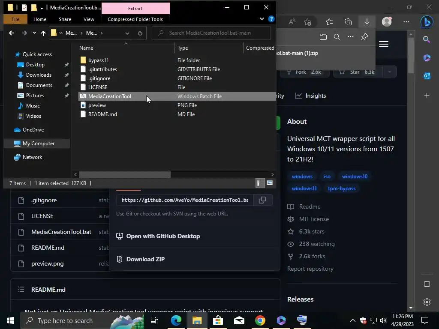439x329 pixels.
Task: Open Edge settings and more menu
Action: point(406,22)
